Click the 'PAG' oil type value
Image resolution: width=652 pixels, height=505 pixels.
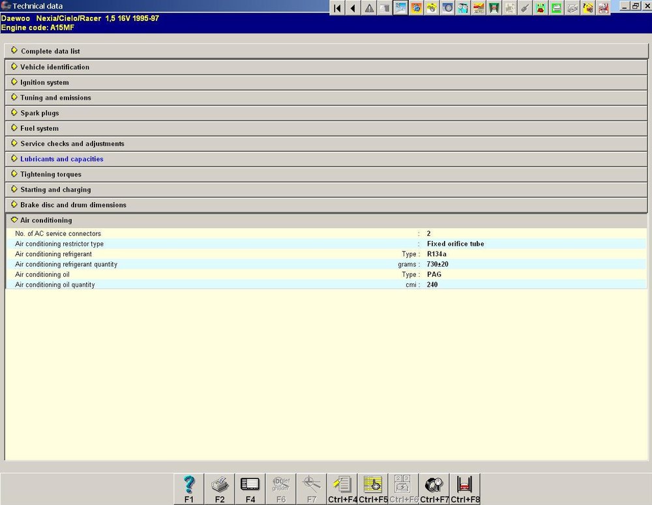click(x=434, y=274)
